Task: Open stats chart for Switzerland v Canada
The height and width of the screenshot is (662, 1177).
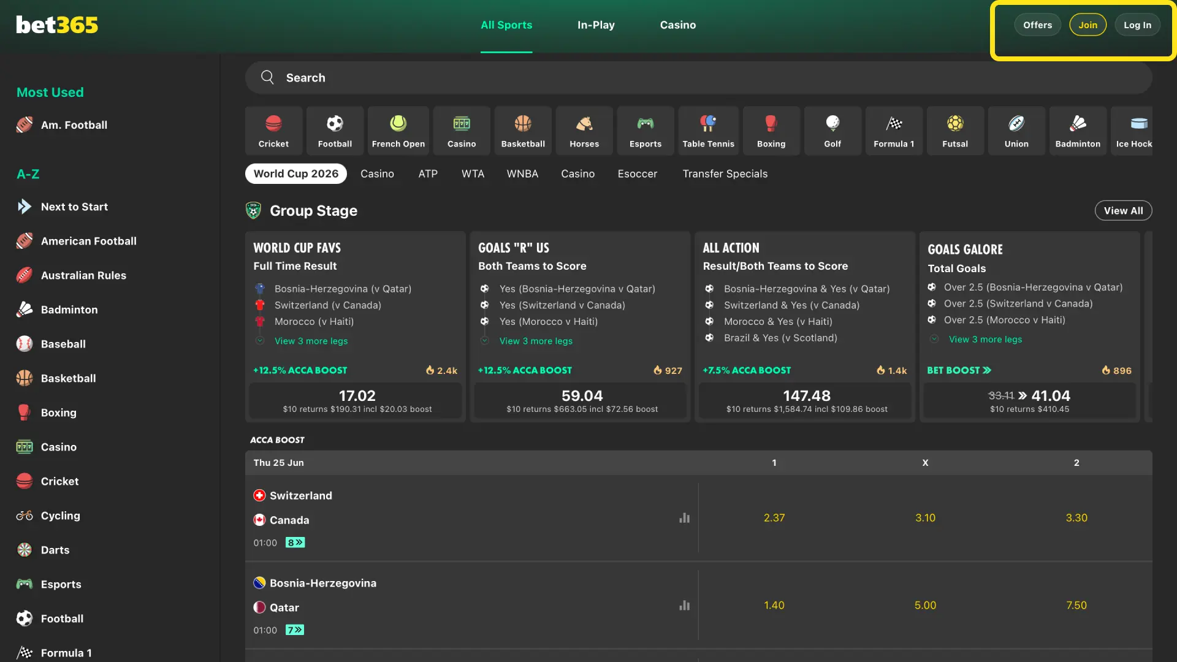Action: pos(684,518)
